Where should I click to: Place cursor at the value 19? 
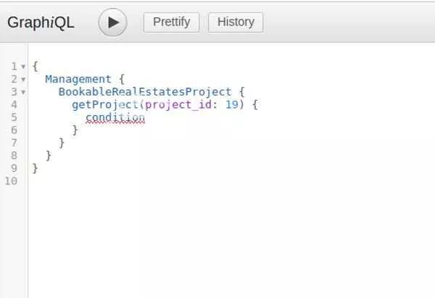pyautogui.click(x=232, y=105)
